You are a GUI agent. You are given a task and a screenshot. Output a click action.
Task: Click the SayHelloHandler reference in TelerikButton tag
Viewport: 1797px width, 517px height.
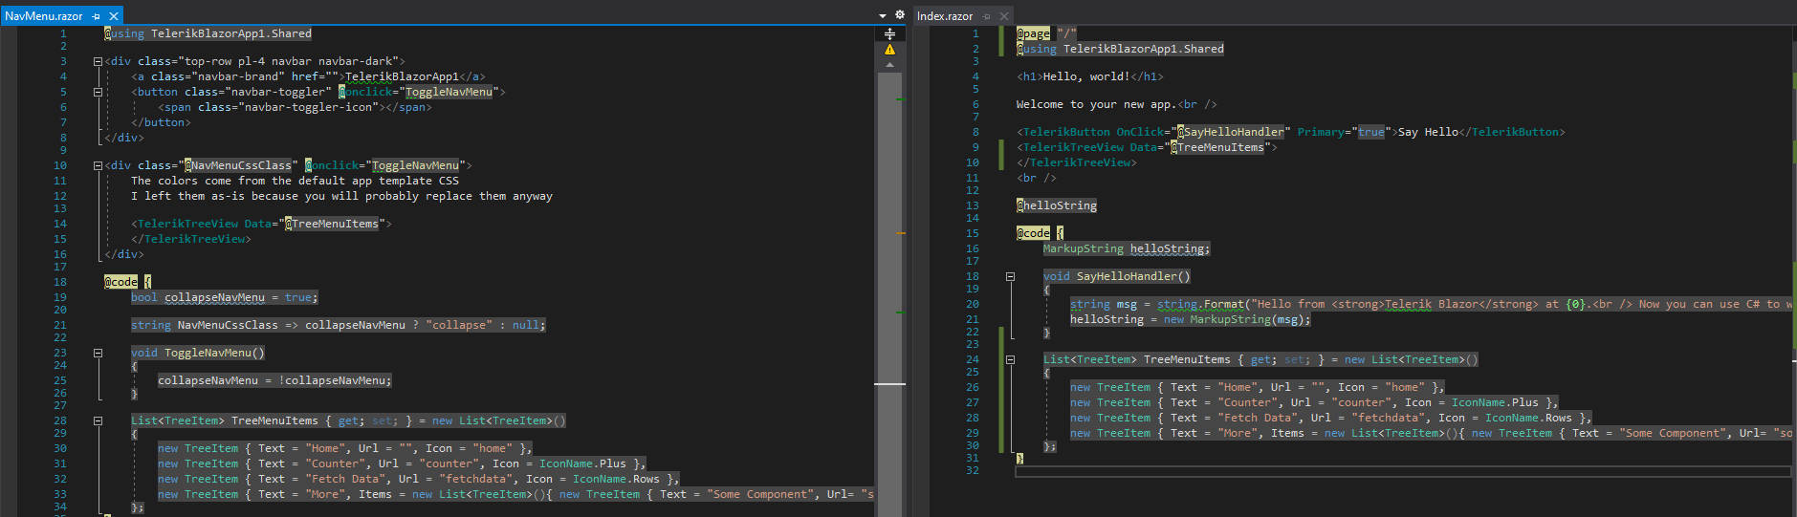pos(1234,132)
